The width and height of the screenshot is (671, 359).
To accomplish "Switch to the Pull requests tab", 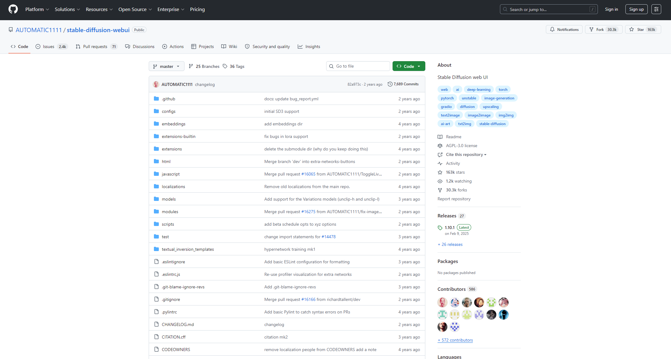I will tap(96, 46).
